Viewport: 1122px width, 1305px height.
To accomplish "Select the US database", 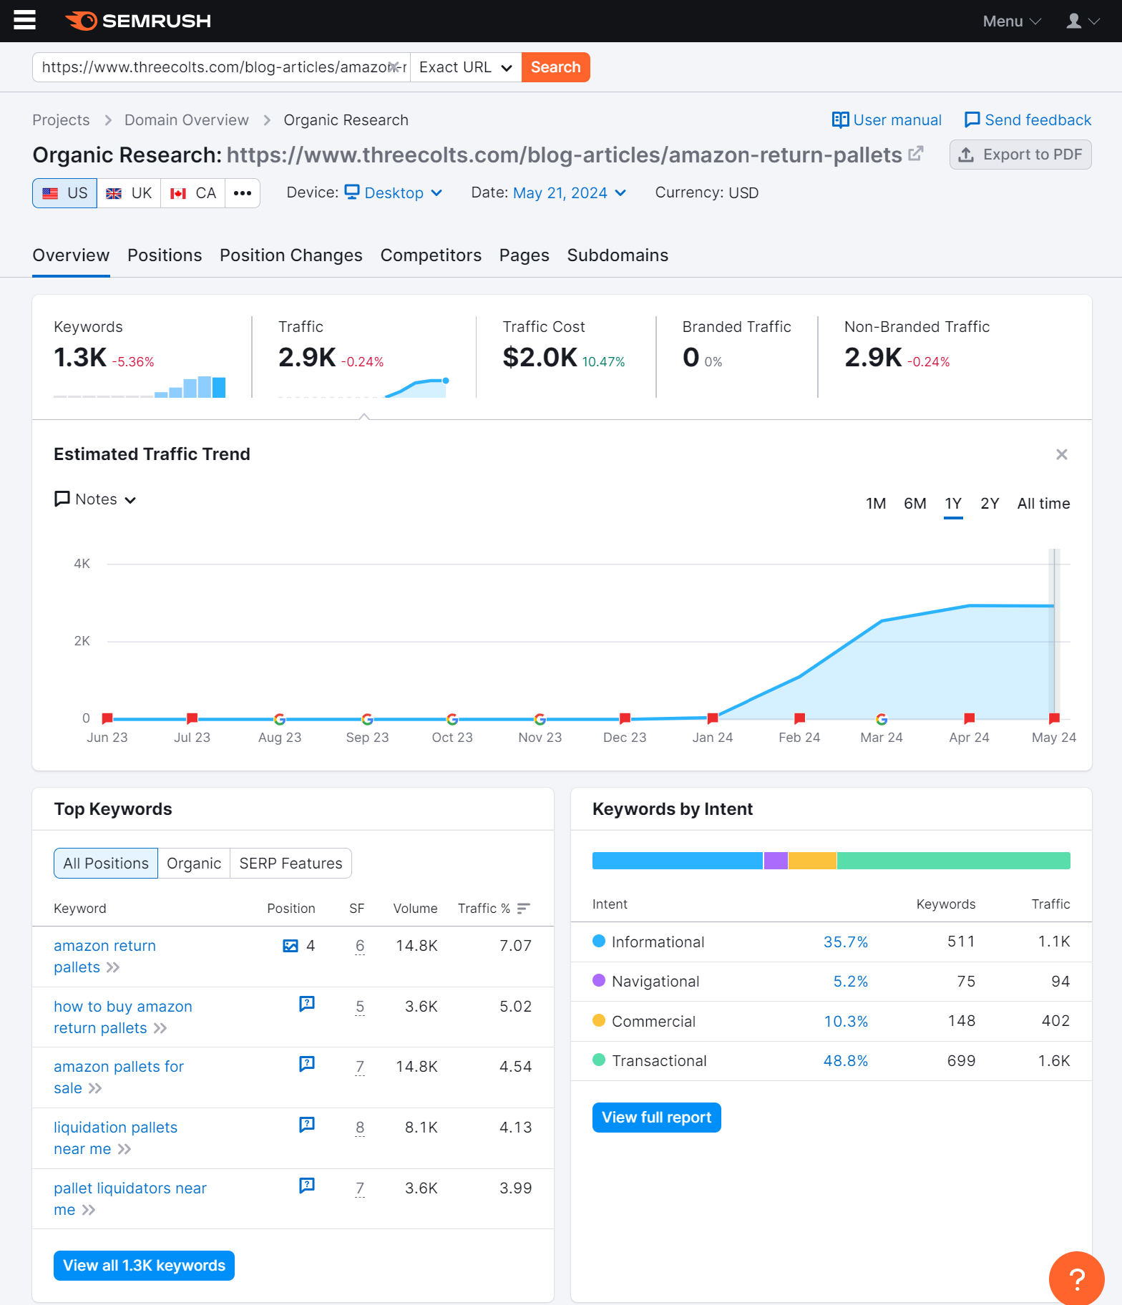I will (65, 193).
